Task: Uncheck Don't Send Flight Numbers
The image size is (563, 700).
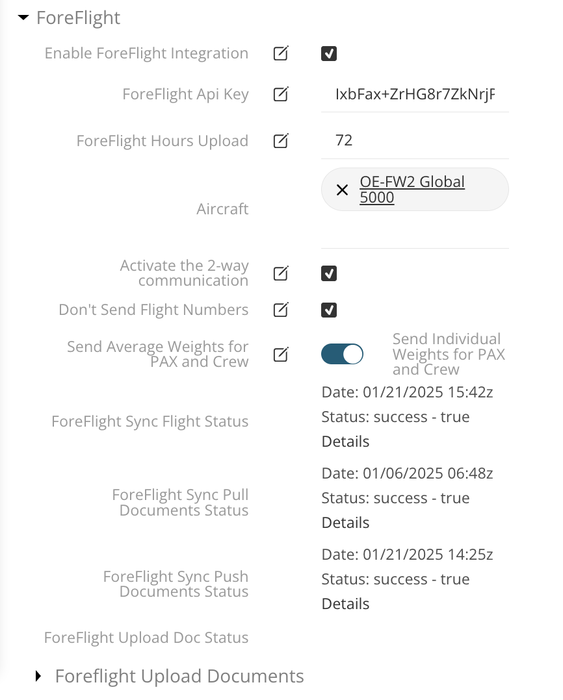Action: [329, 310]
